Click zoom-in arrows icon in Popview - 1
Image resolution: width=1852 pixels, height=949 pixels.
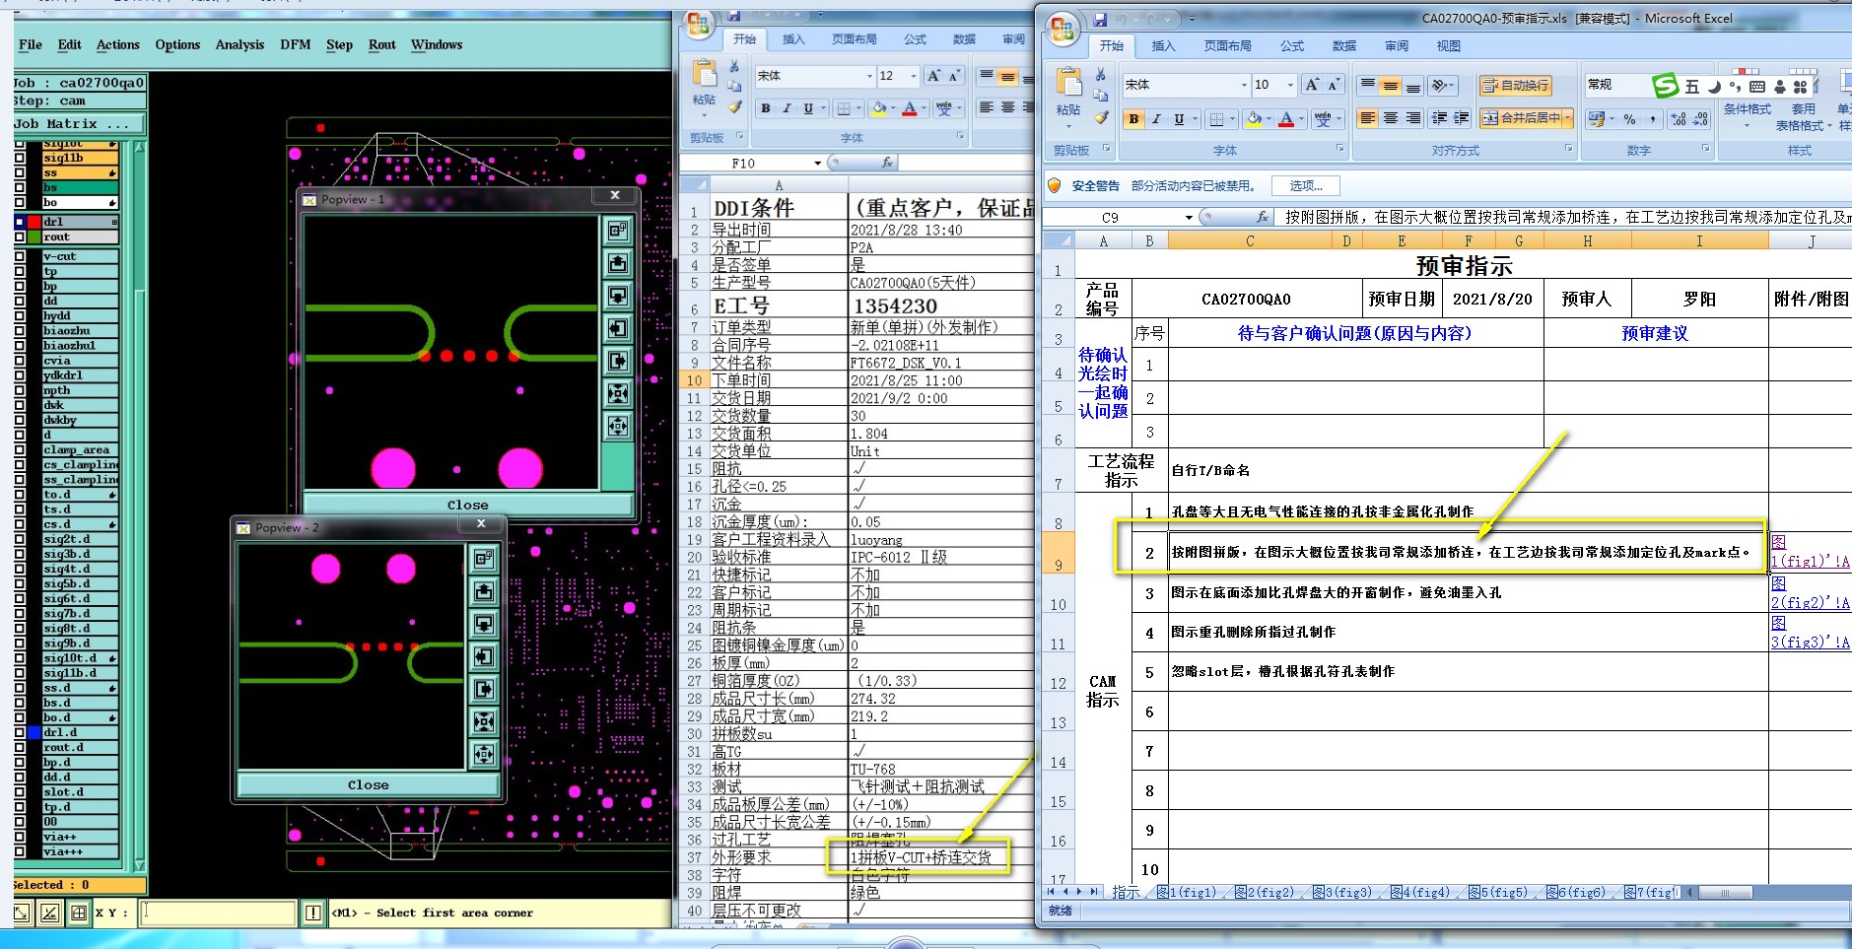point(618,394)
